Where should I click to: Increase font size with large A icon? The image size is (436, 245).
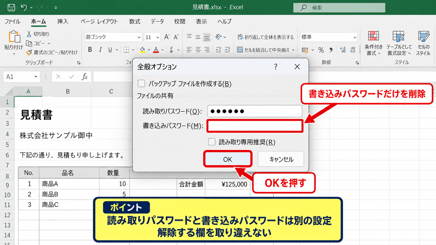click(x=167, y=37)
